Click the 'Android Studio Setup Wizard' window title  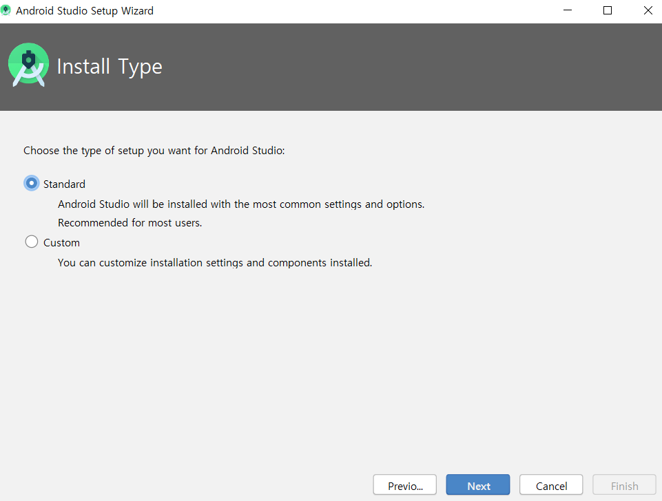pyautogui.click(x=85, y=10)
